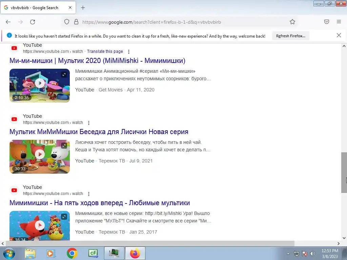This screenshot has width=347, height=260.
Task: Close the vbvbvbirb Google Search tab
Action: (70, 7)
